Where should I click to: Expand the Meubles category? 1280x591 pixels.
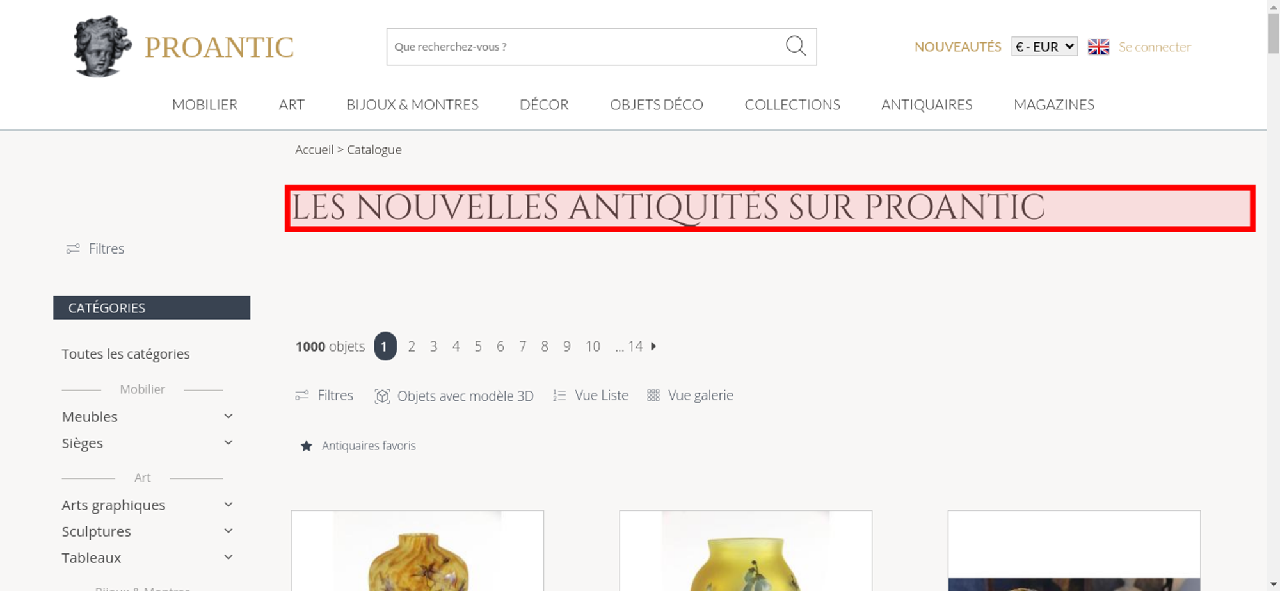pyautogui.click(x=228, y=416)
